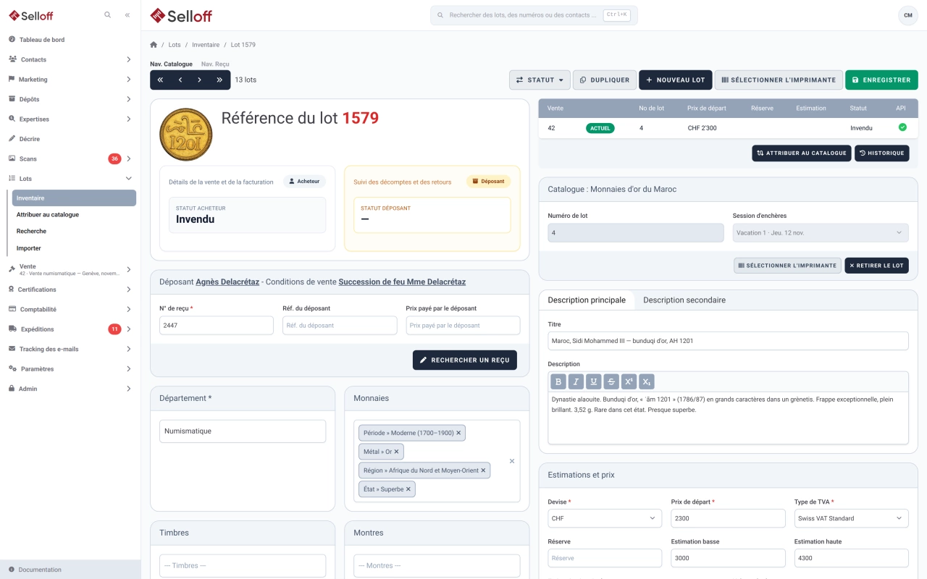Jump to the last lot in navigation
The image size is (927, 579).
(220, 80)
